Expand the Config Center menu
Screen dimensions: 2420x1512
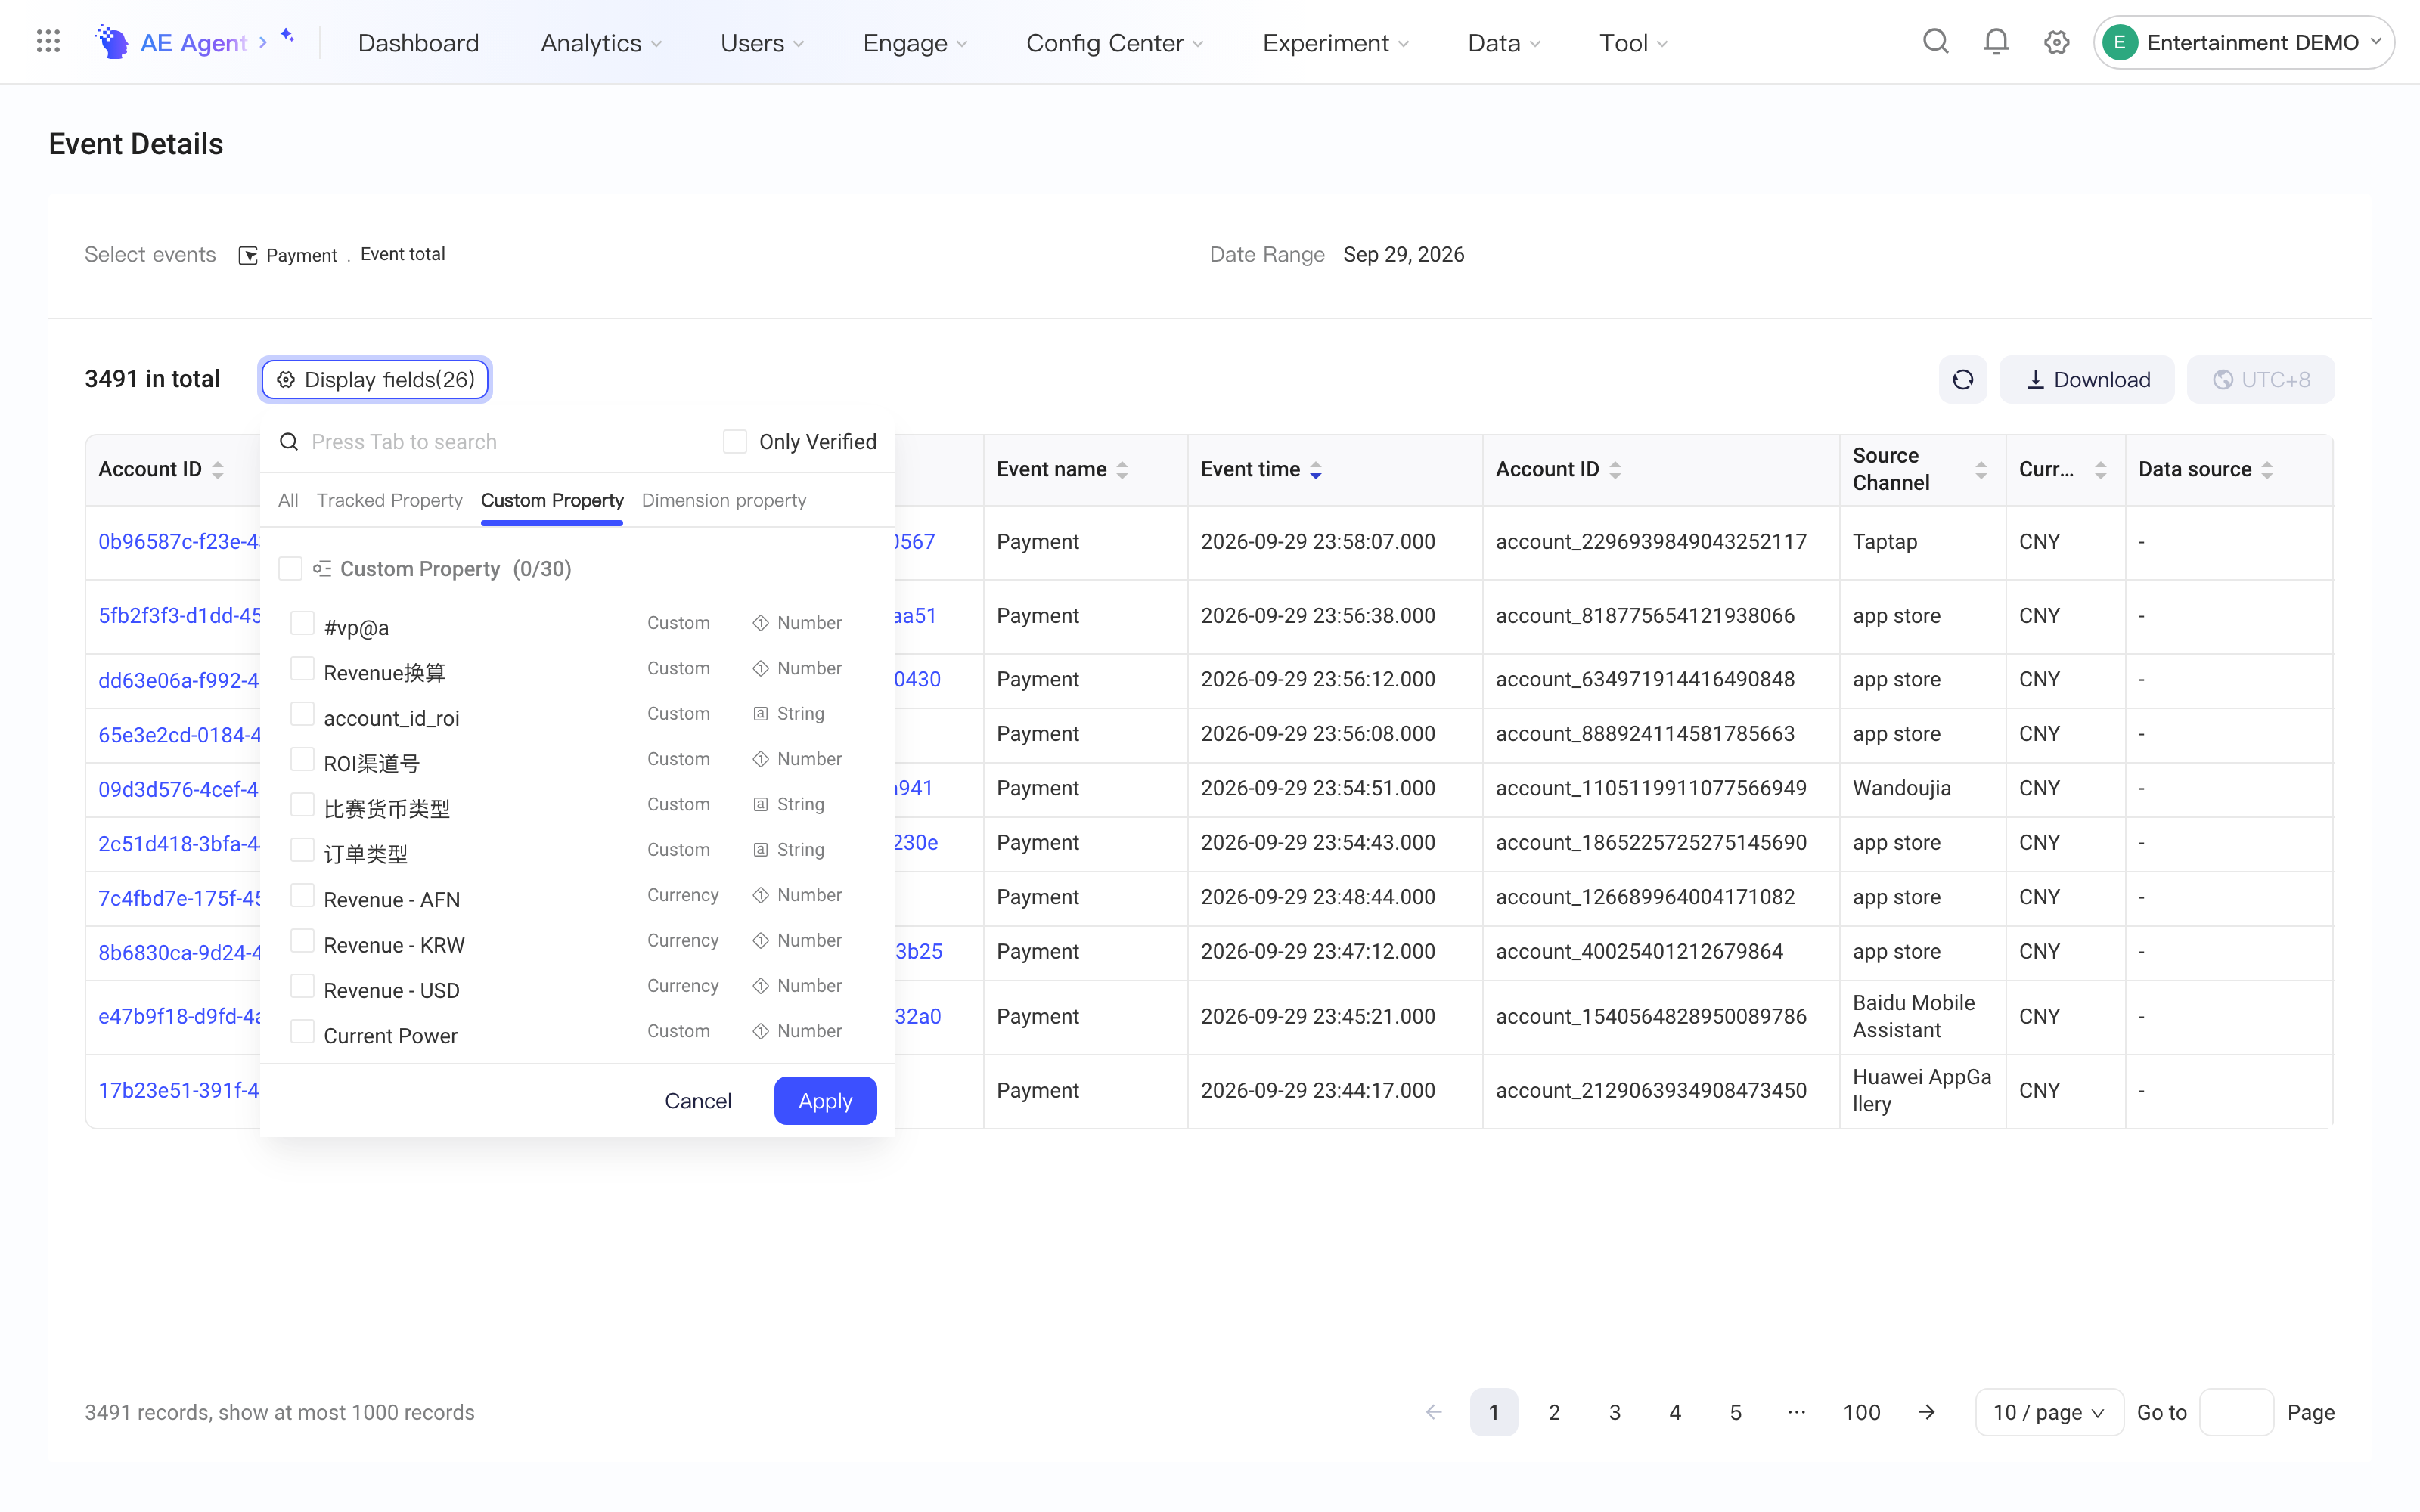tap(1115, 43)
